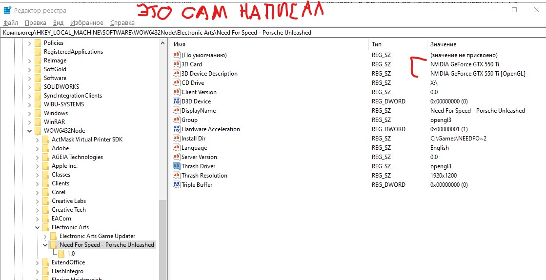Click the string icon next to CD Drive

point(177,83)
